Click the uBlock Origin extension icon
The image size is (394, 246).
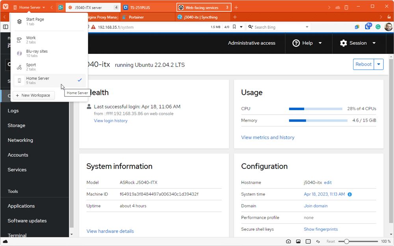368,26
